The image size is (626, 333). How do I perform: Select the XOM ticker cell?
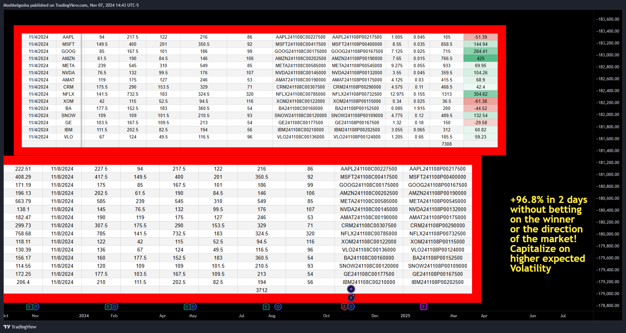(68, 101)
